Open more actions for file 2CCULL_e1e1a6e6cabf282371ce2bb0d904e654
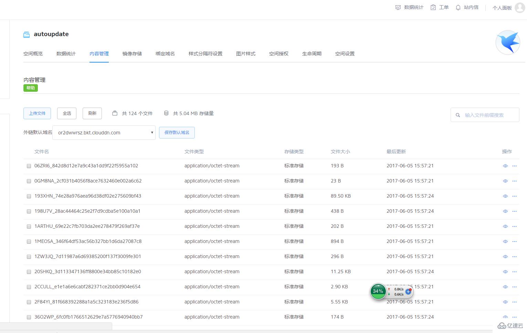 click(515, 287)
